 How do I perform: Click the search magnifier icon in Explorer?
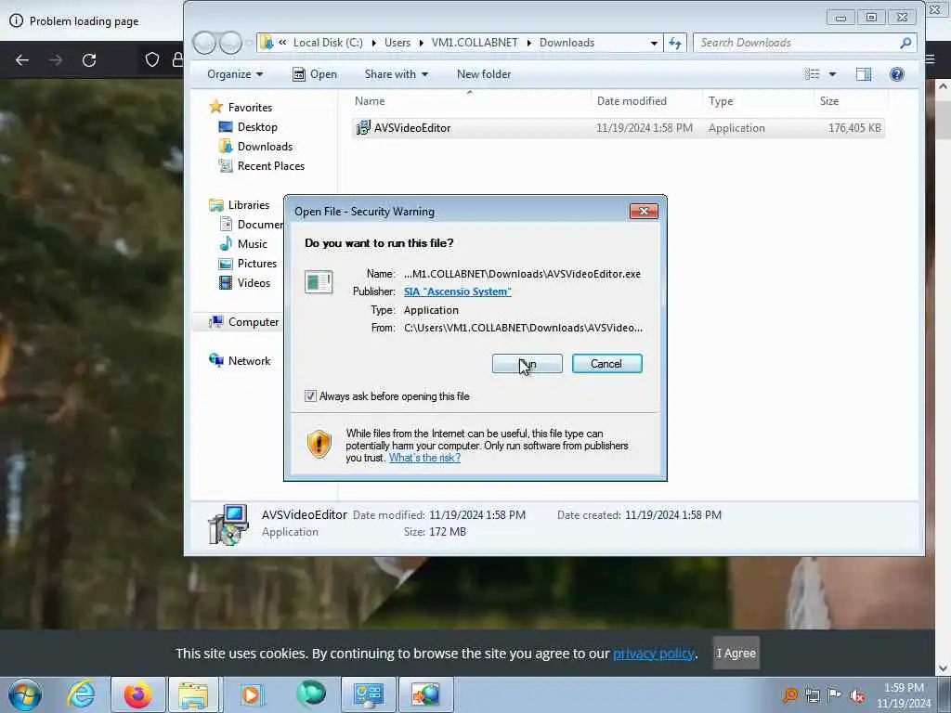click(x=905, y=43)
